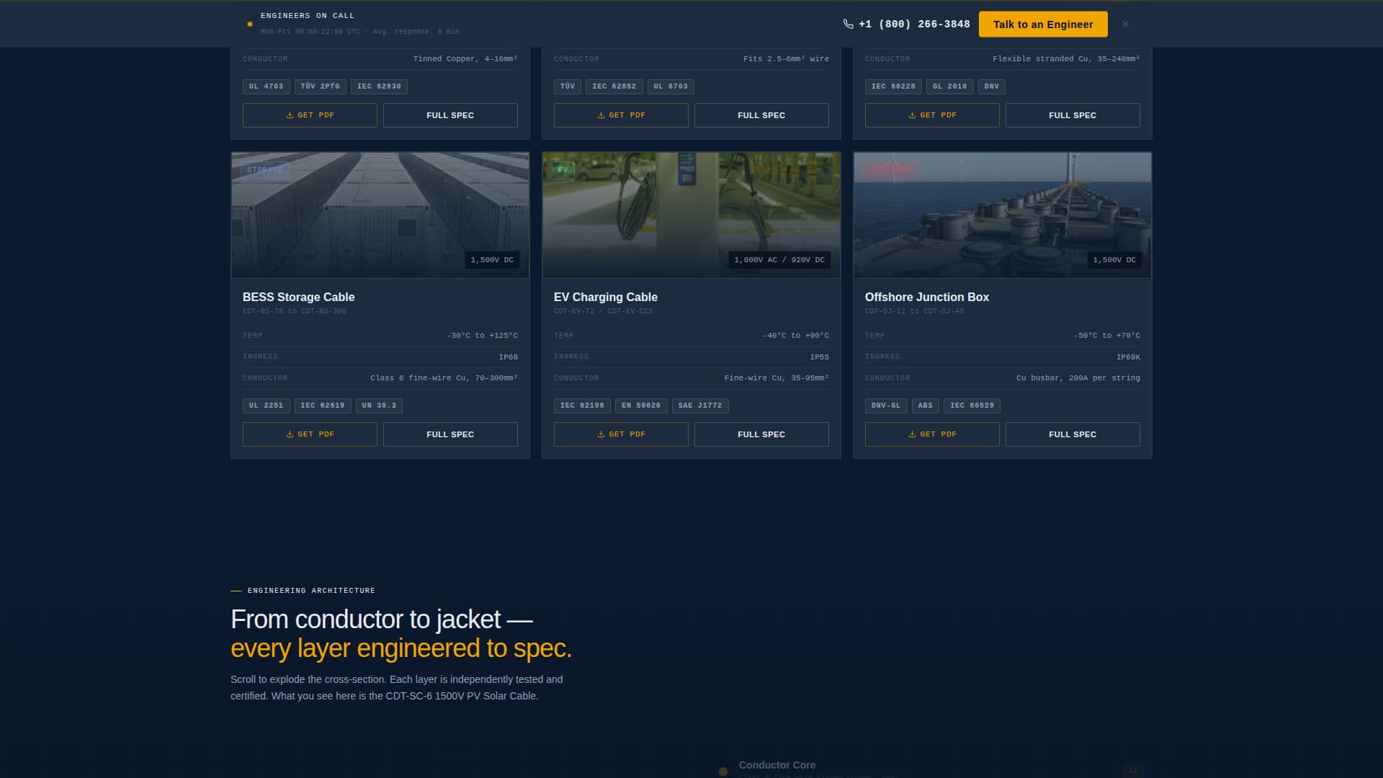Click the Talk to an Engineer button
The image size is (1383, 778).
[1043, 24]
